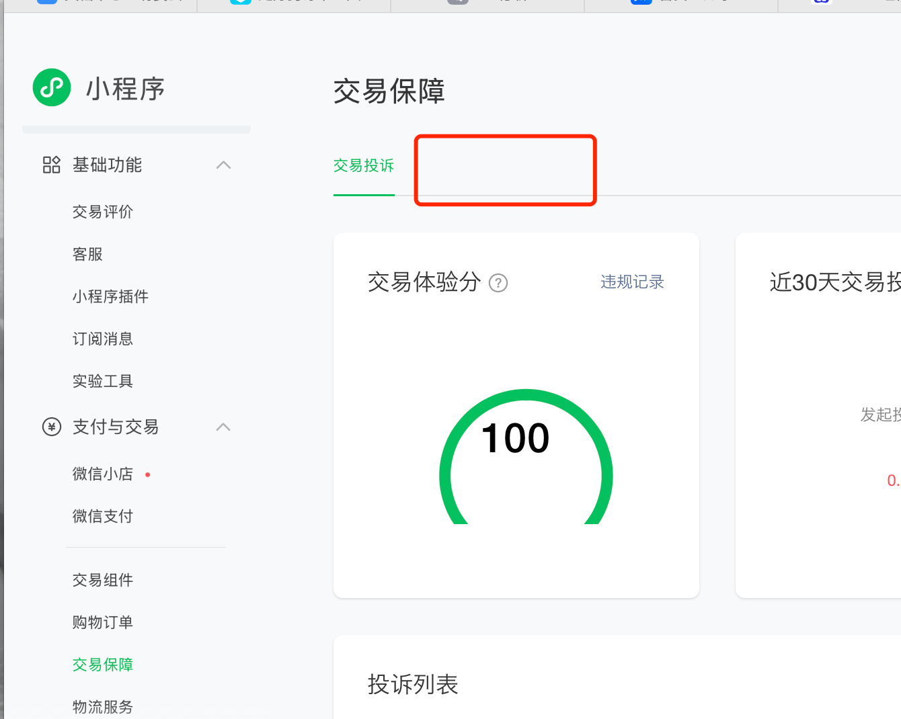Collapse the 支付与交易 section chevron
Viewport: 901px width, 719px height.
pos(224,427)
